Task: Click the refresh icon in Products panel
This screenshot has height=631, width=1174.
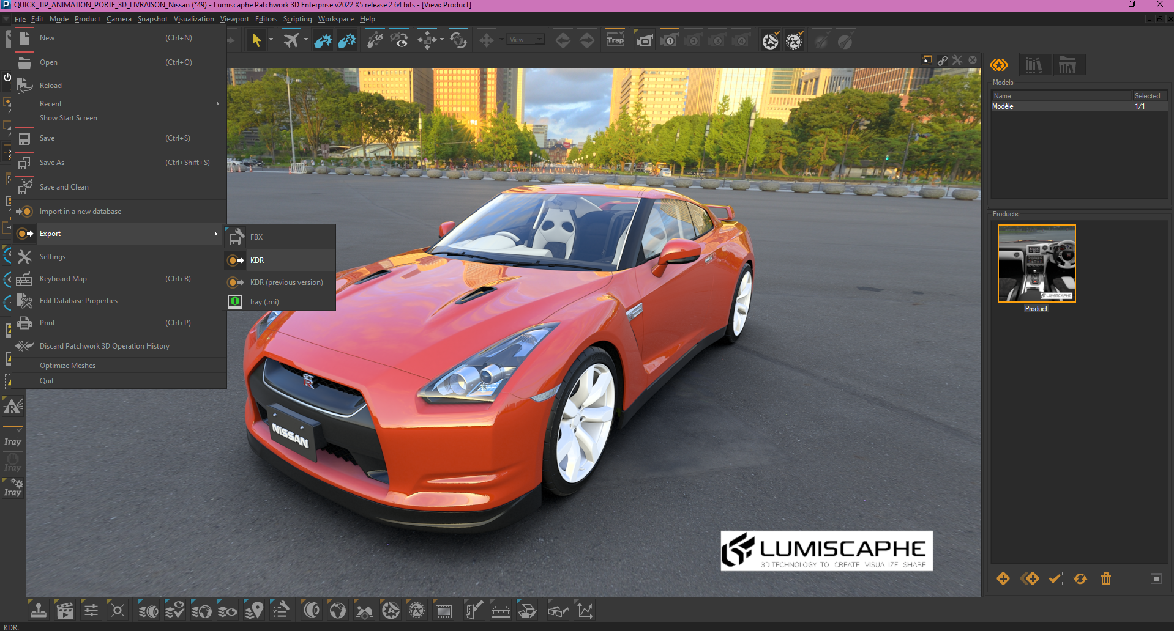Action: (x=1080, y=578)
